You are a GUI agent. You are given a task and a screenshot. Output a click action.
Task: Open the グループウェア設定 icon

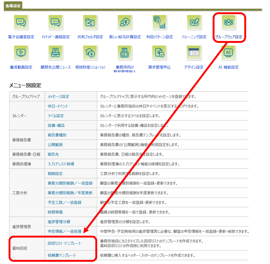click(228, 23)
